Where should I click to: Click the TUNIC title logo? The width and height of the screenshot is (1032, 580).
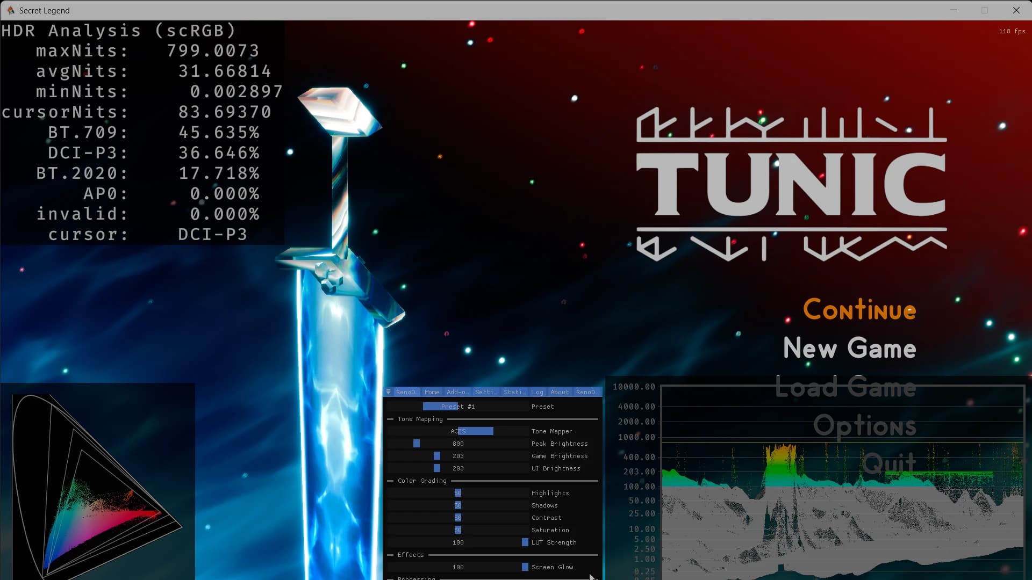[792, 184]
